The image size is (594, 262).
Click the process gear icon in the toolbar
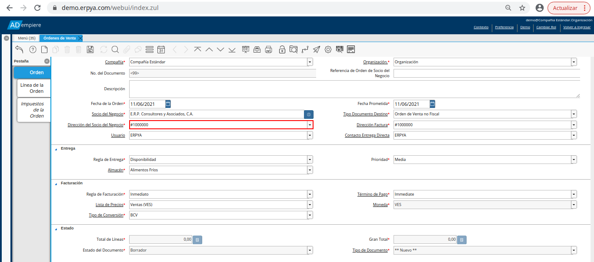(x=328, y=49)
